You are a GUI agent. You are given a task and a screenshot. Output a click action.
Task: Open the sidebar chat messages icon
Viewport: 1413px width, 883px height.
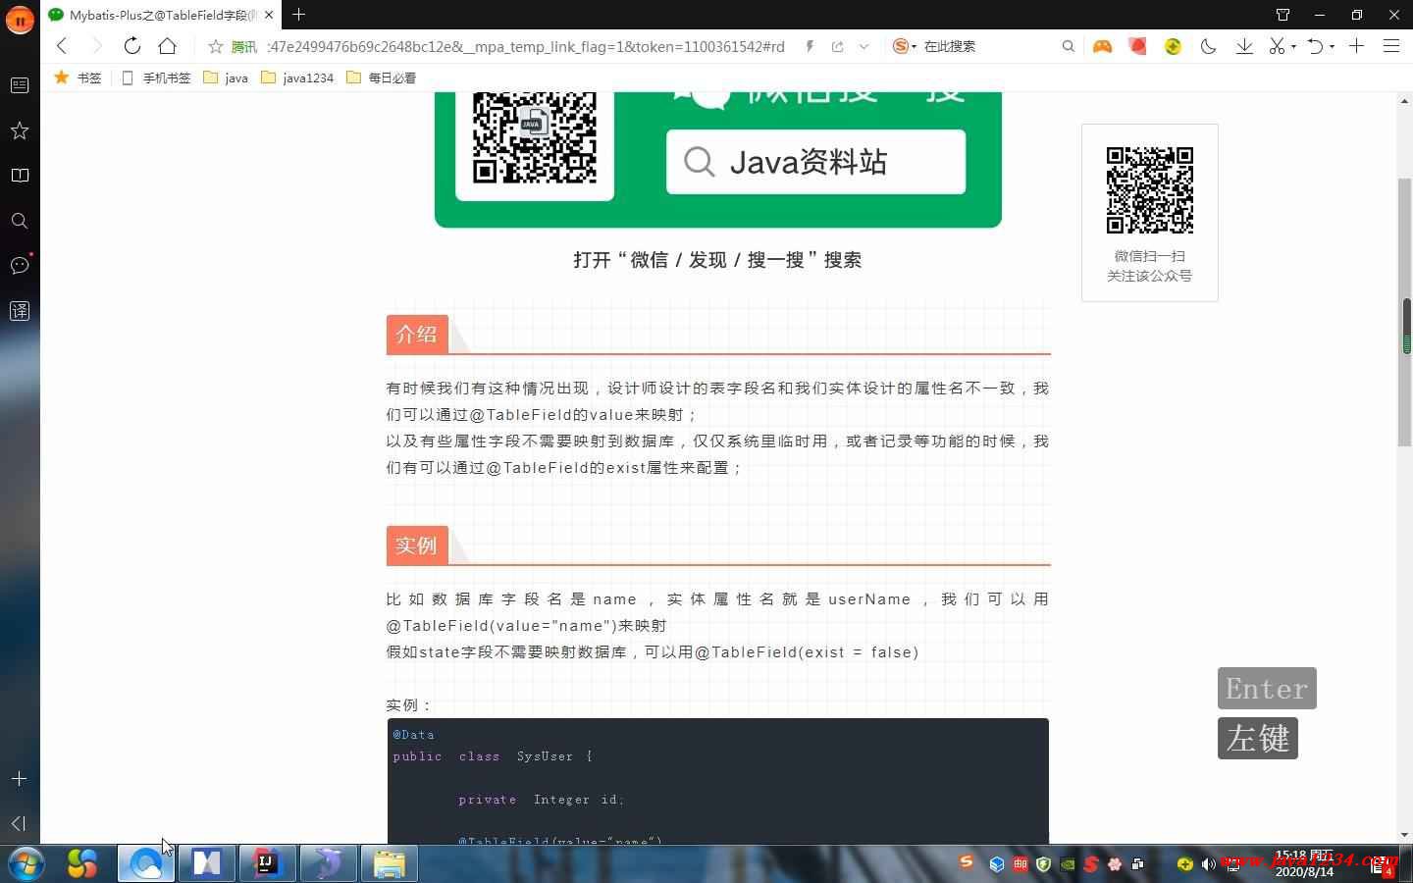pyautogui.click(x=20, y=266)
